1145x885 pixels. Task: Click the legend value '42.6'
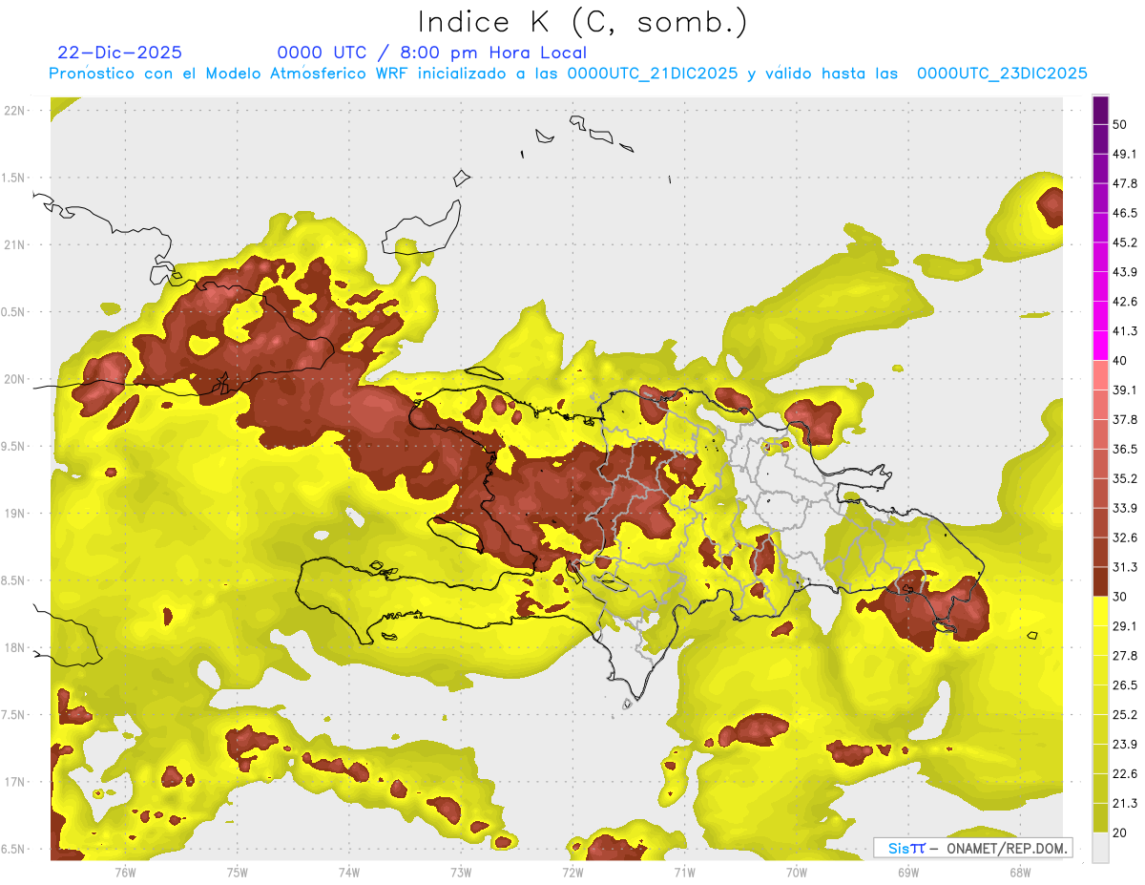click(x=1125, y=302)
